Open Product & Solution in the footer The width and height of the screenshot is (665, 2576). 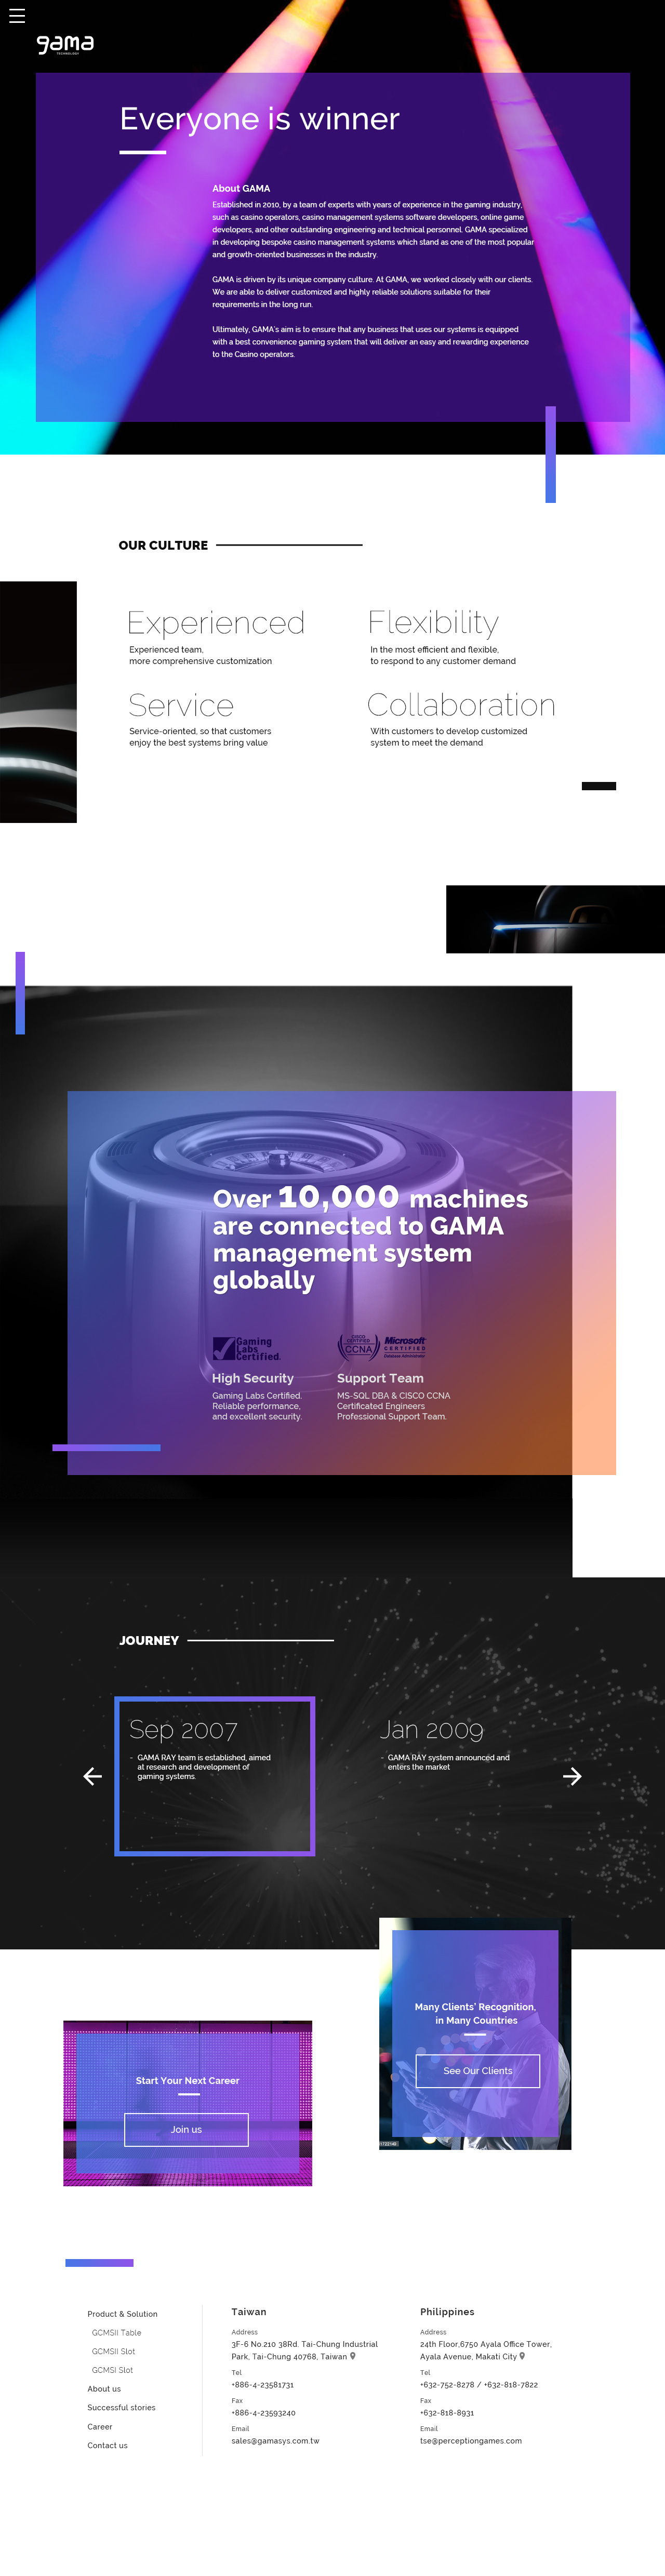tap(122, 2314)
